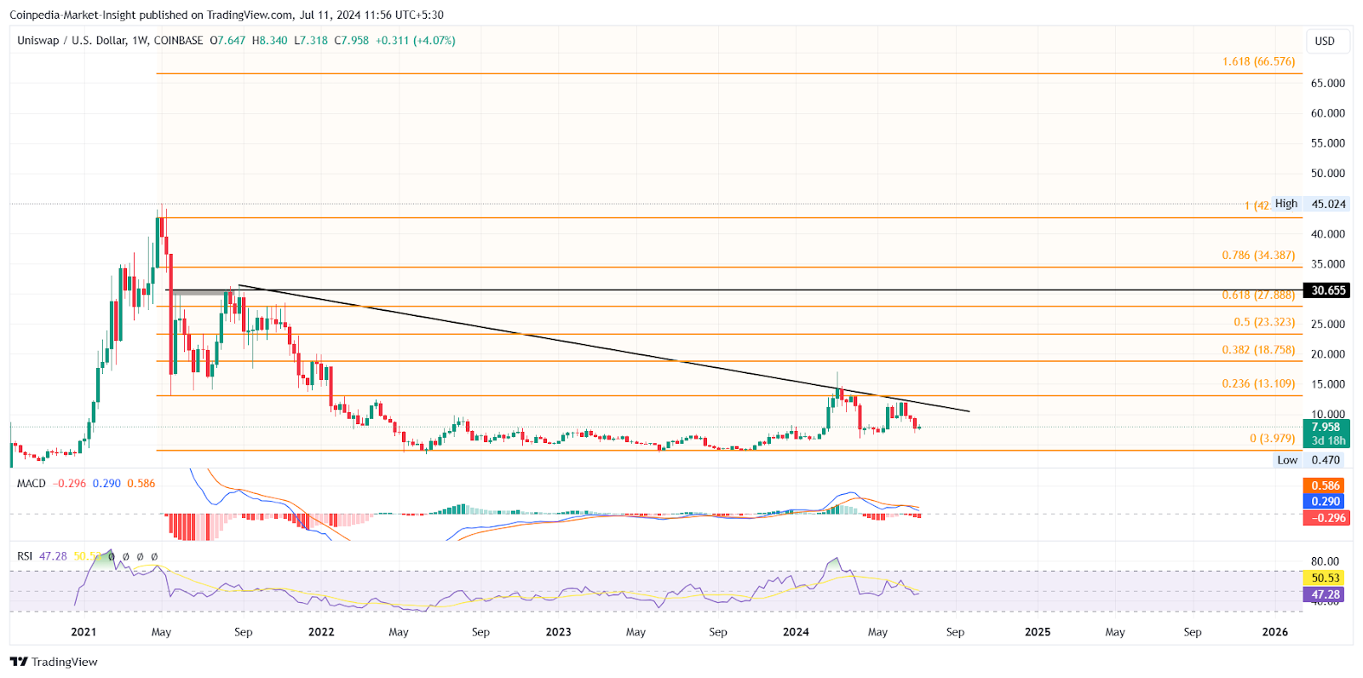This screenshot has height=678, width=1363.
Task: Click the 2023 time axis label
Action: [558, 632]
